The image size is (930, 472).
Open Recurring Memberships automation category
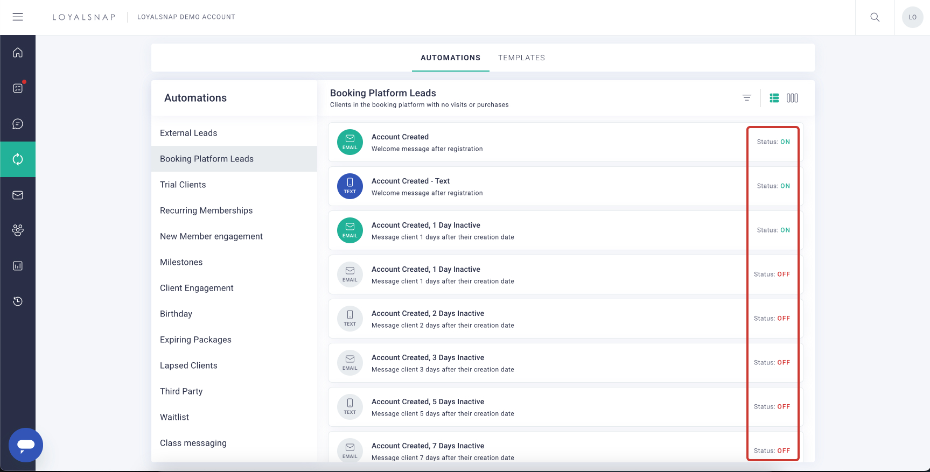coord(206,210)
